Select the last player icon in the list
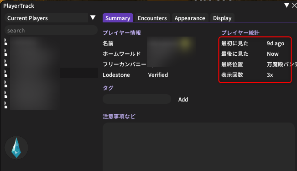The width and height of the screenshot is (297, 171). (x=6, y=105)
